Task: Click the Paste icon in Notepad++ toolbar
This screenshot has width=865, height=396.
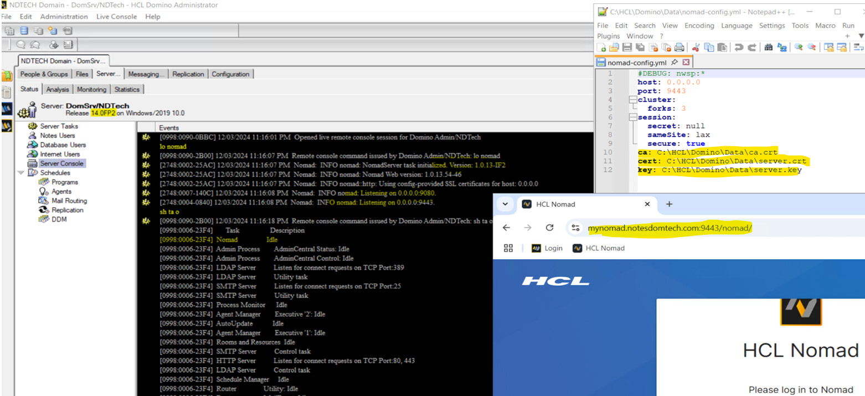Action: (722, 47)
